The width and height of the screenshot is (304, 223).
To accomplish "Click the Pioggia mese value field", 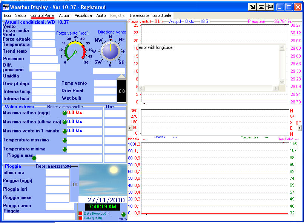I will click(57, 198).
